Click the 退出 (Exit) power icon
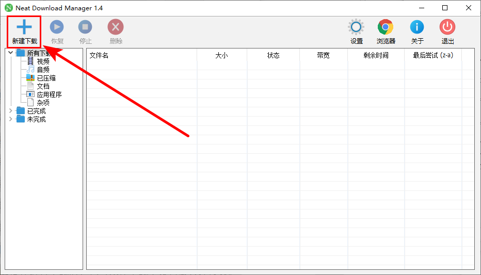The height and width of the screenshot is (275, 481). (447, 27)
